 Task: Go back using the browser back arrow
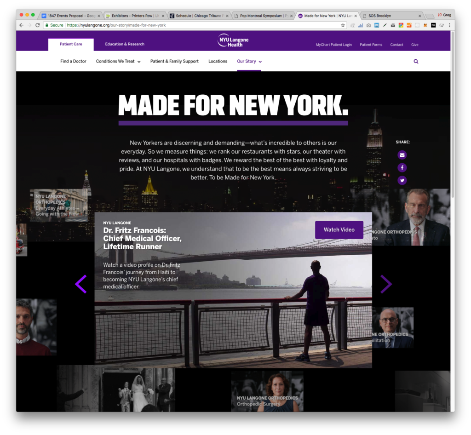pyautogui.click(x=21, y=25)
